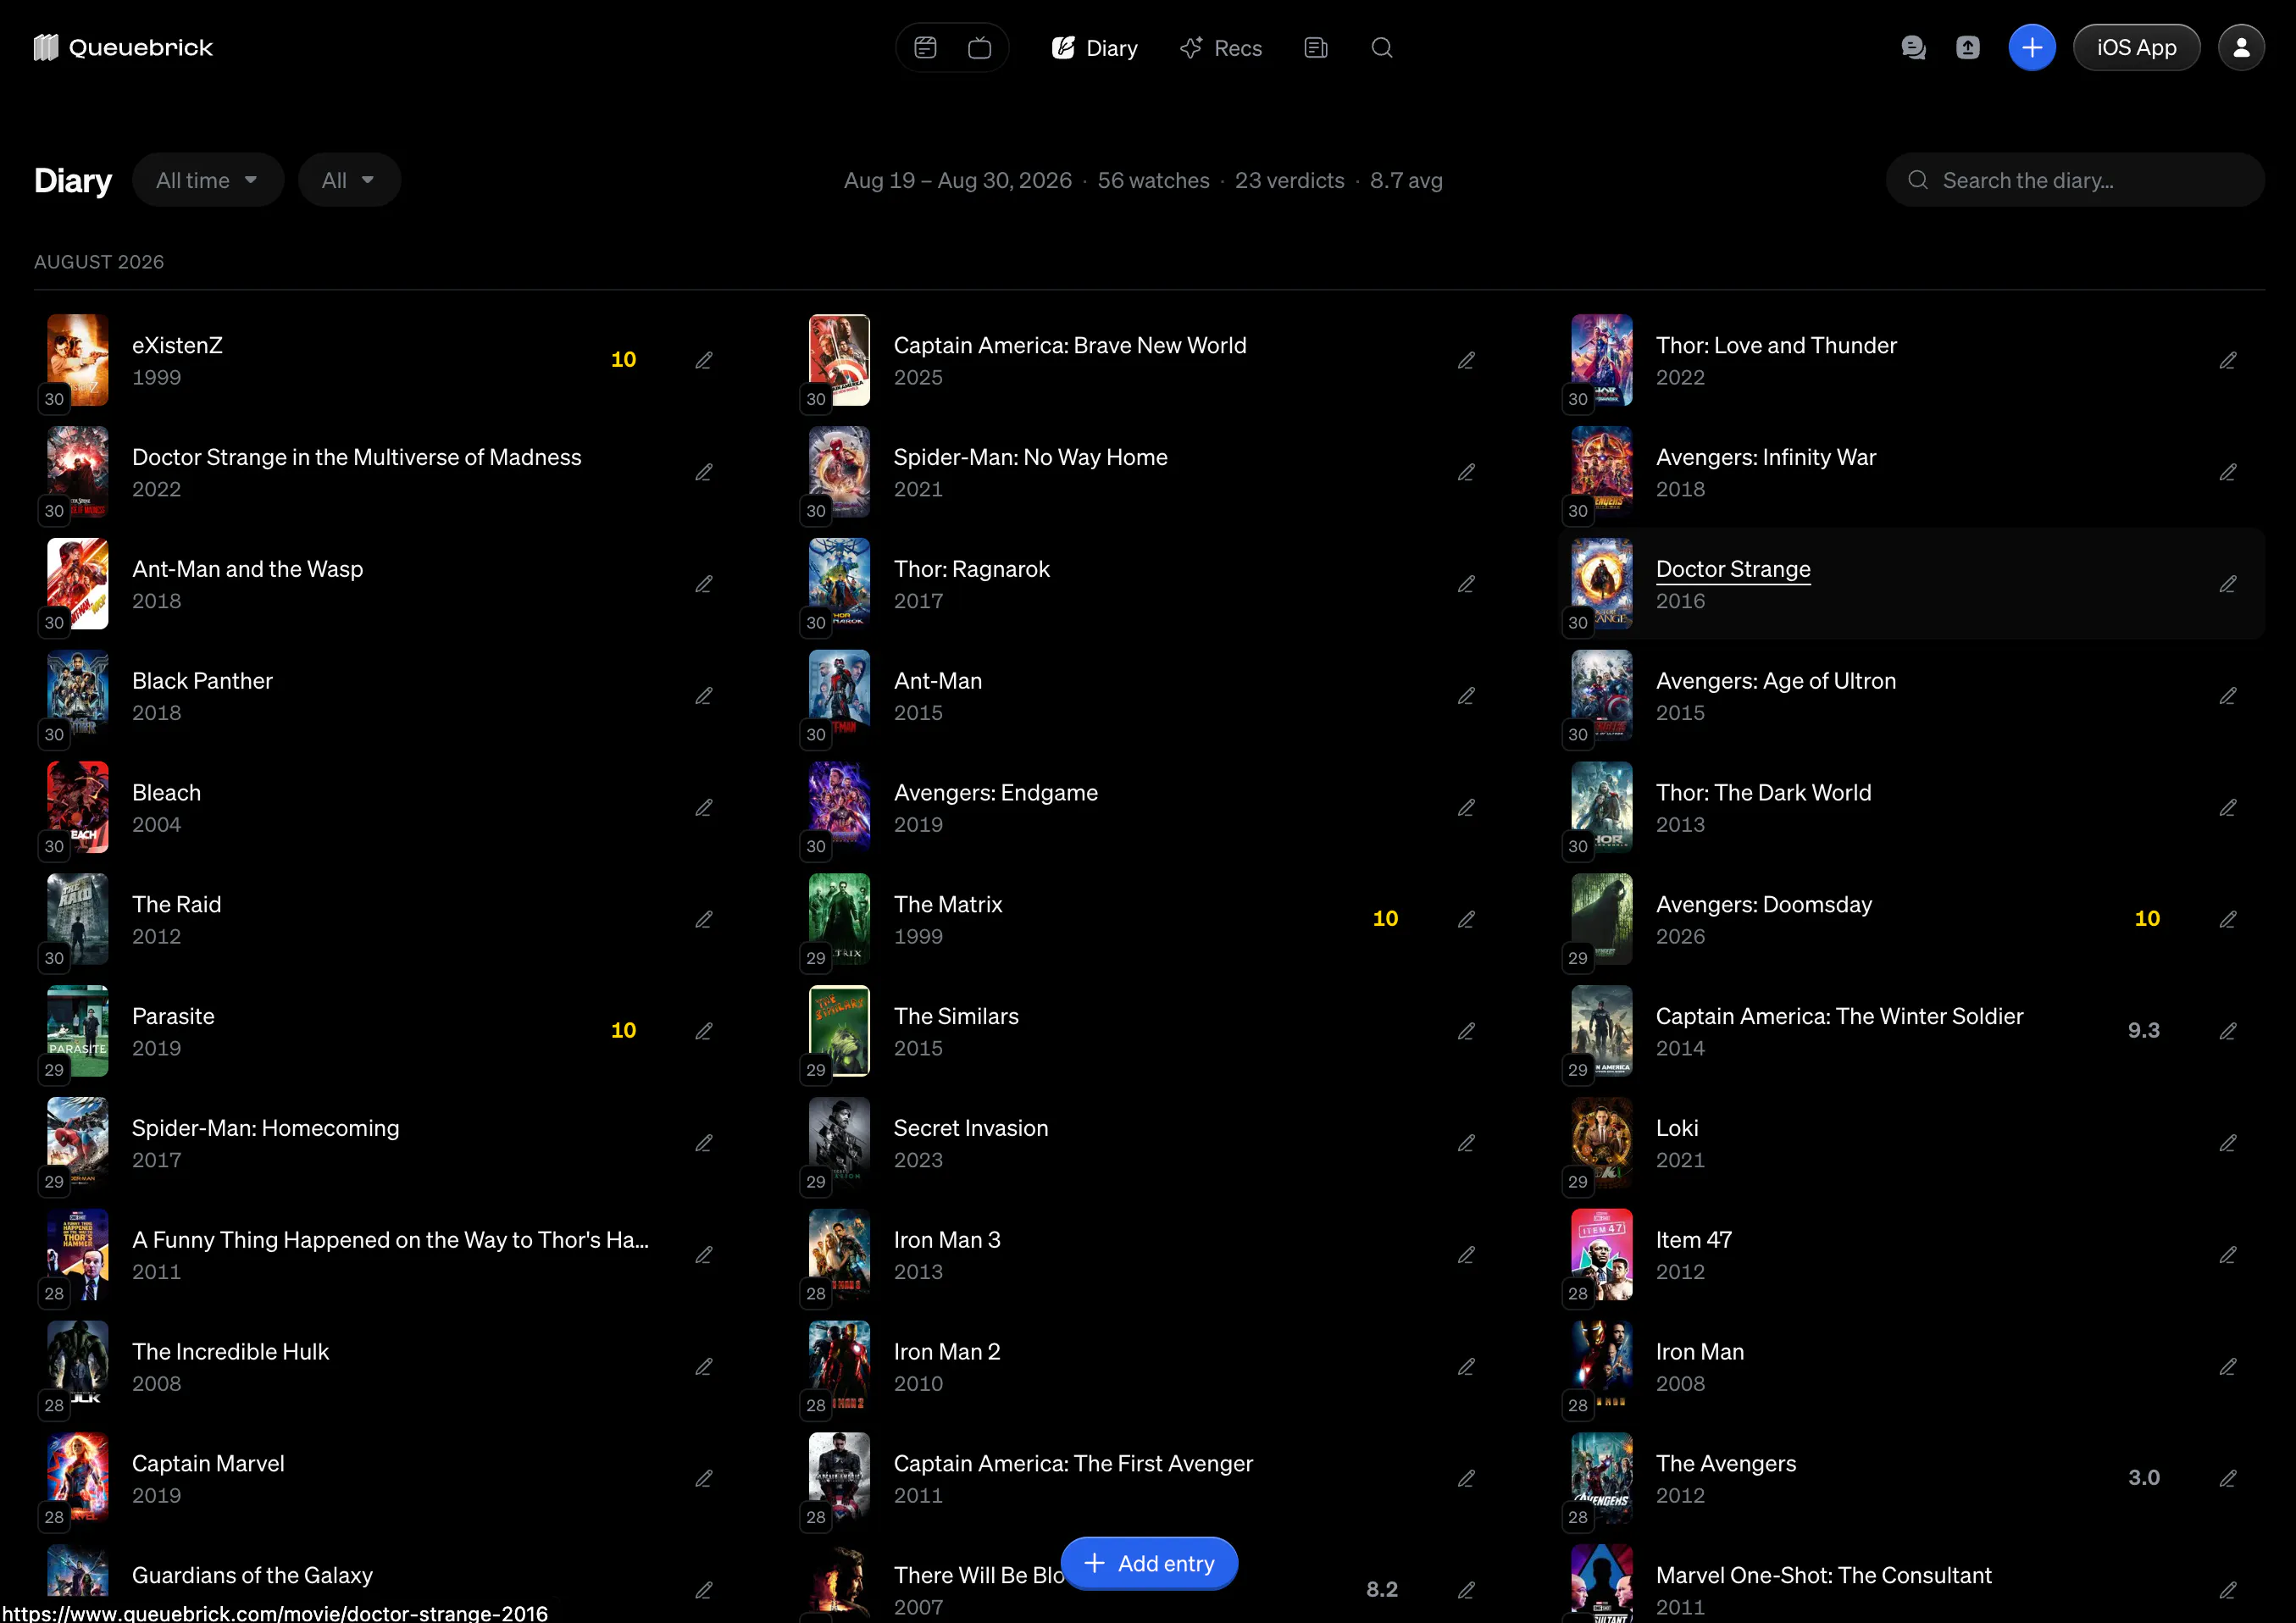The image size is (2296, 1623).
Task: Open the Guardians of the Galaxy title
Action: pyautogui.click(x=252, y=1575)
